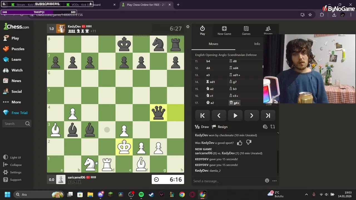Bookmark this page star icon

310,15
